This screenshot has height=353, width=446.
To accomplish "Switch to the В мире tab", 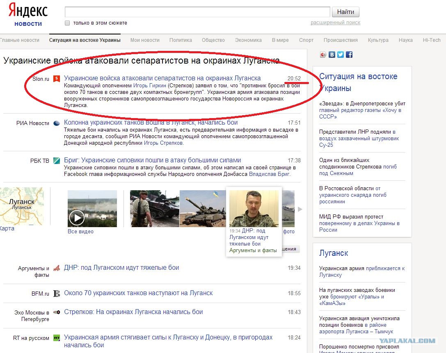I will 280,40.
